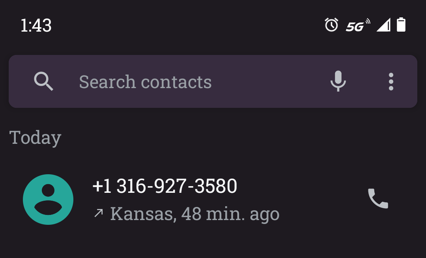Viewport: 426px width, 258px height.
Task: Tap the 1:43 clock in status bar
Action: 36,26
